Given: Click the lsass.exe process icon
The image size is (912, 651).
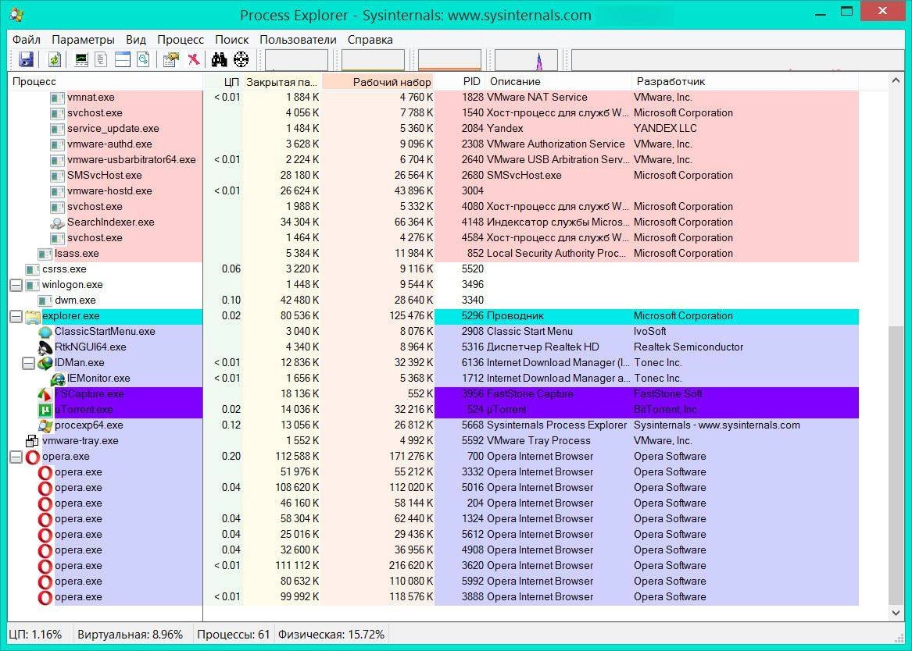Looking at the screenshot, I should [45, 254].
